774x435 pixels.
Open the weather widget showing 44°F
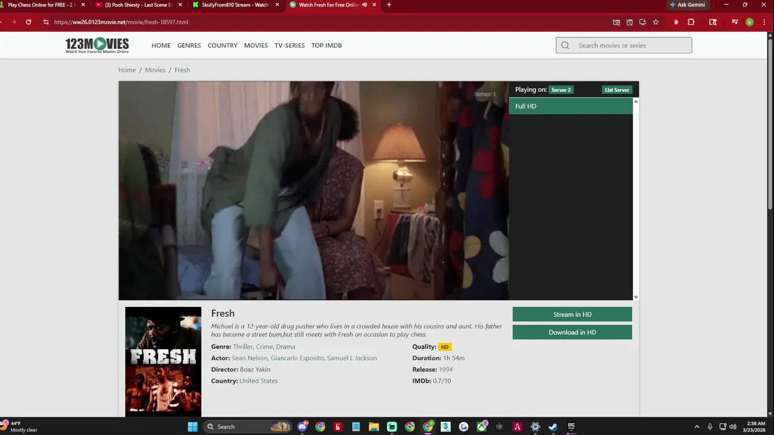coord(20,427)
